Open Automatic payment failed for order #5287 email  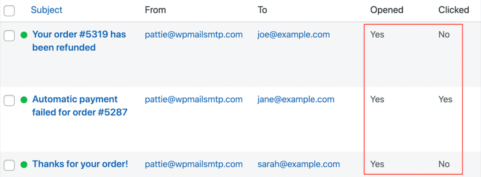pyautogui.click(x=80, y=106)
